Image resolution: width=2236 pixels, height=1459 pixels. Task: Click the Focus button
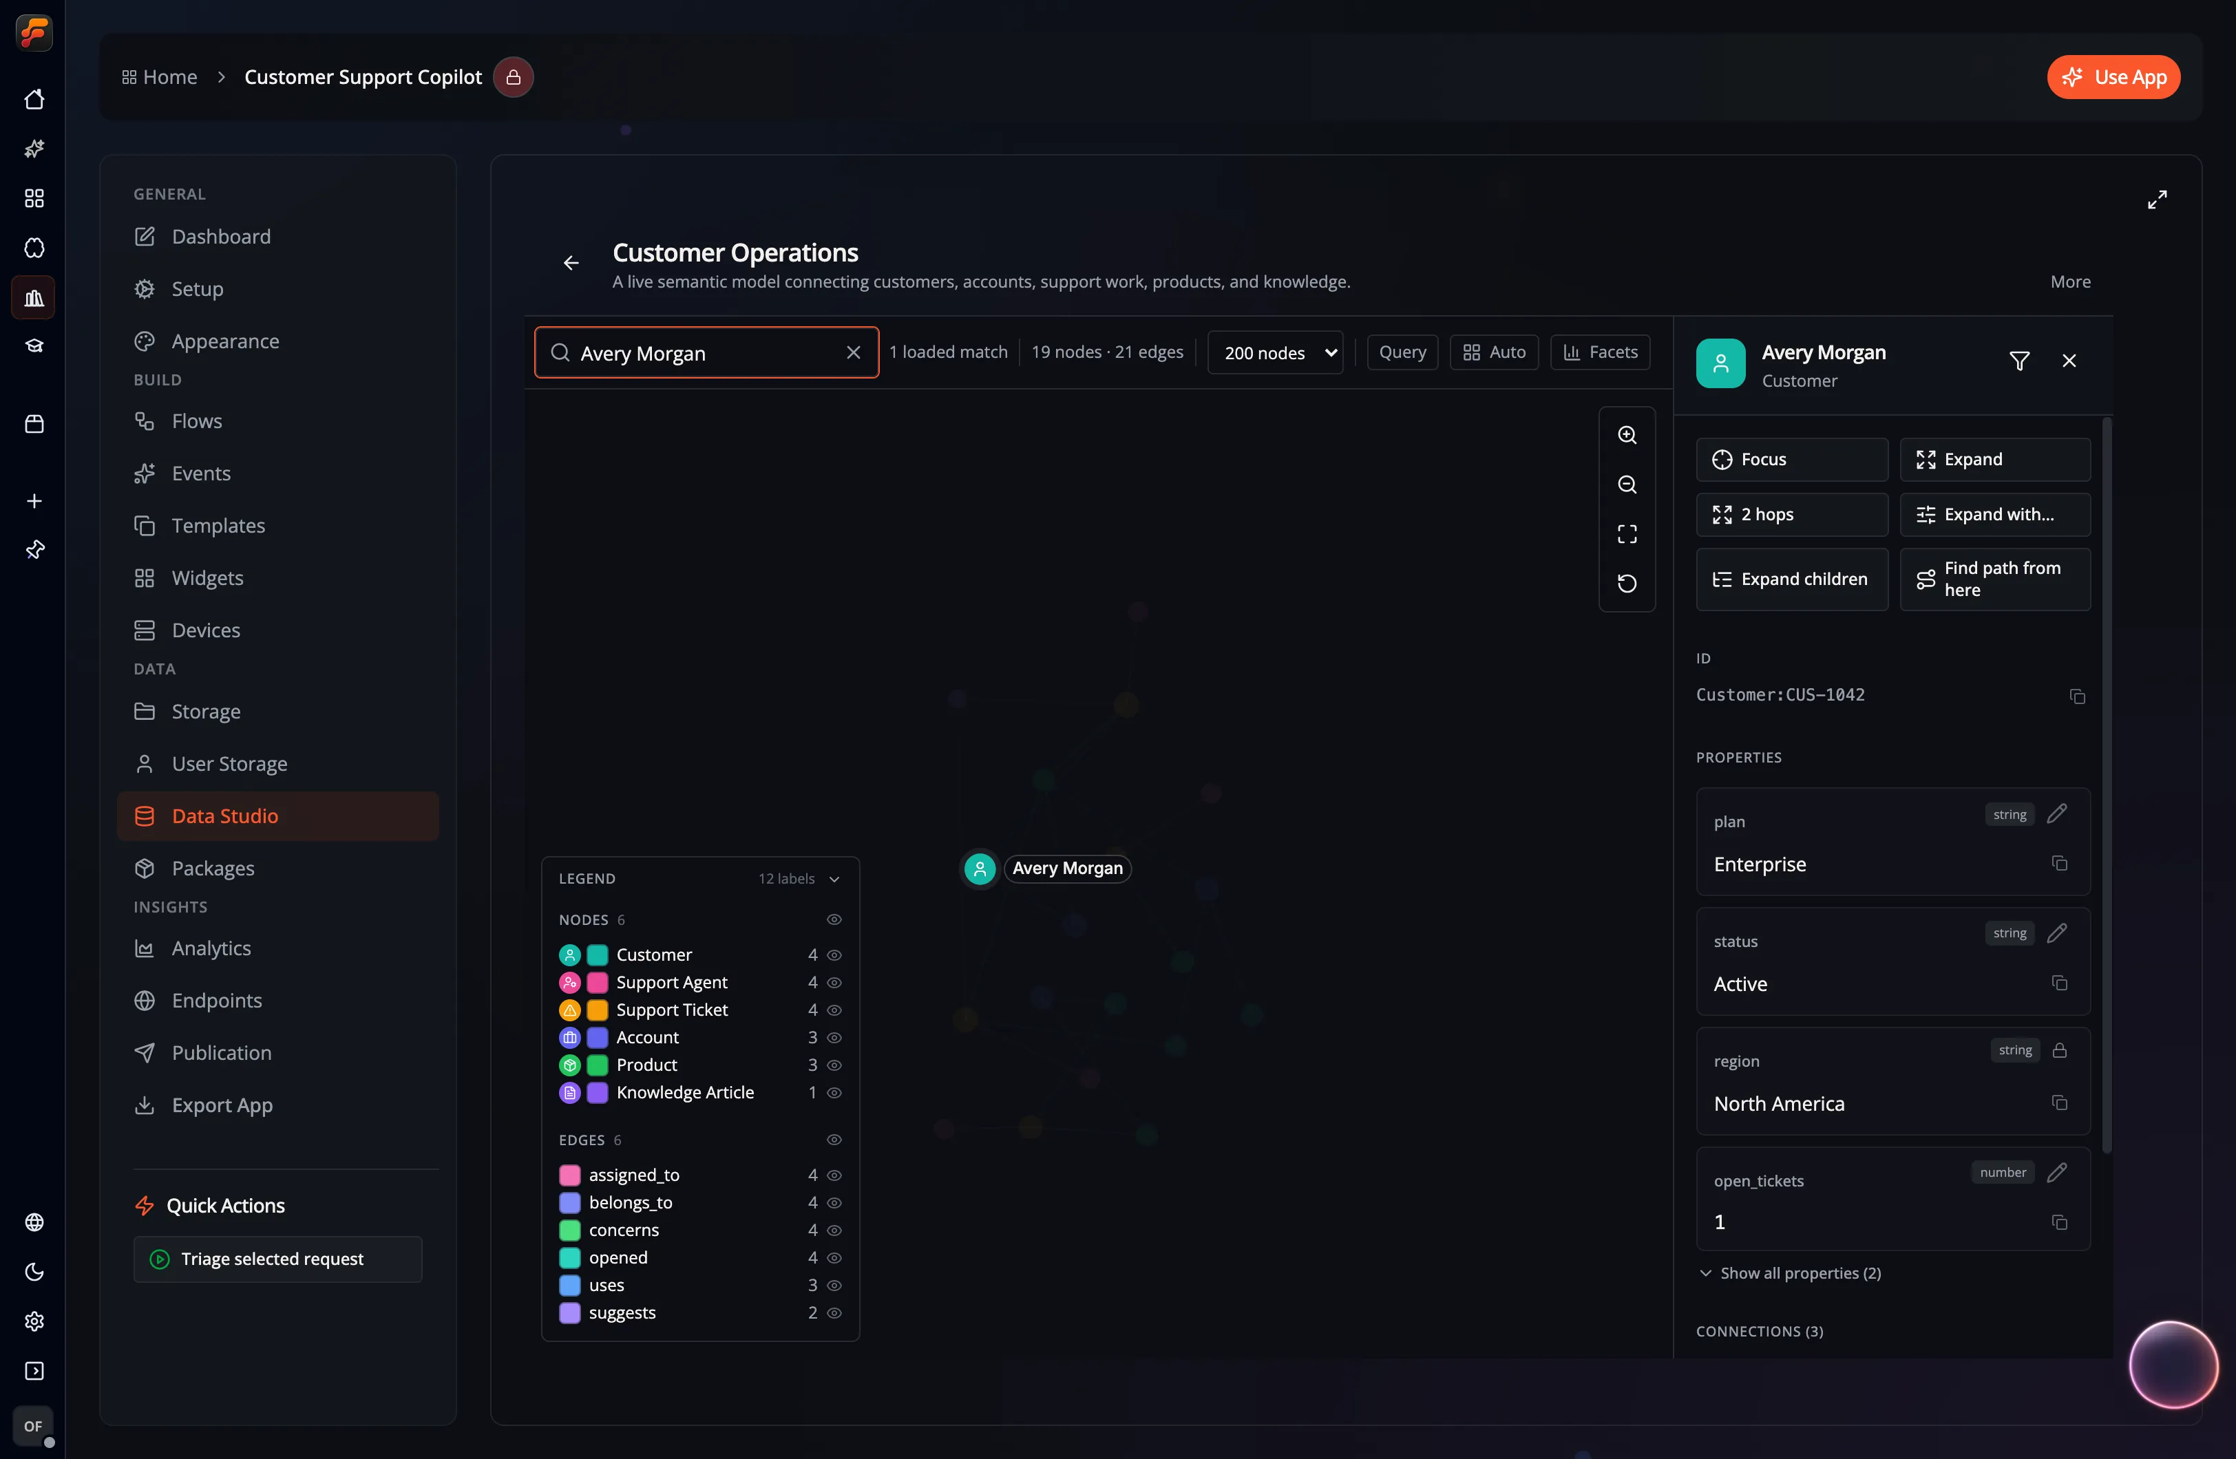[1791, 460]
